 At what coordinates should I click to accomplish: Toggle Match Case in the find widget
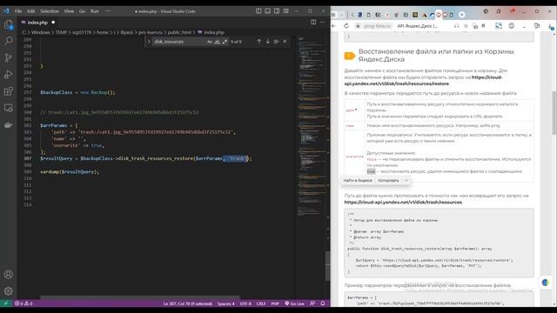pyautogui.click(x=209, y=42)
